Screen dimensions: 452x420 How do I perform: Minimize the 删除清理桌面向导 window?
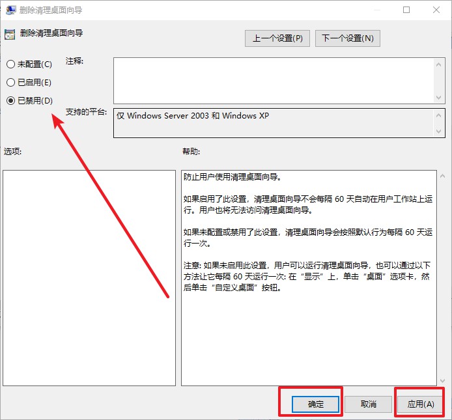coord(377,10)
